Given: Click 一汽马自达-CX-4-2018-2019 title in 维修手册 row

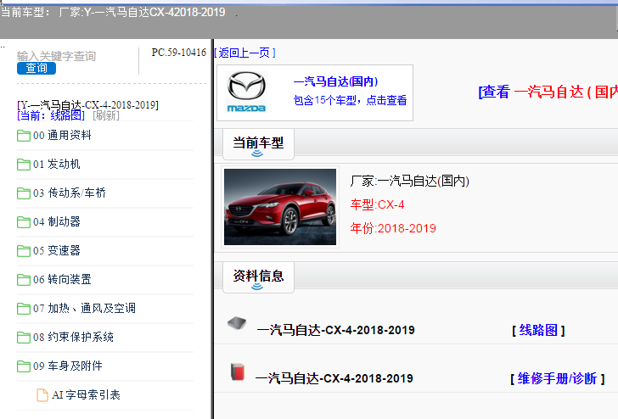Looking at the screenshot, I should 334,379.
